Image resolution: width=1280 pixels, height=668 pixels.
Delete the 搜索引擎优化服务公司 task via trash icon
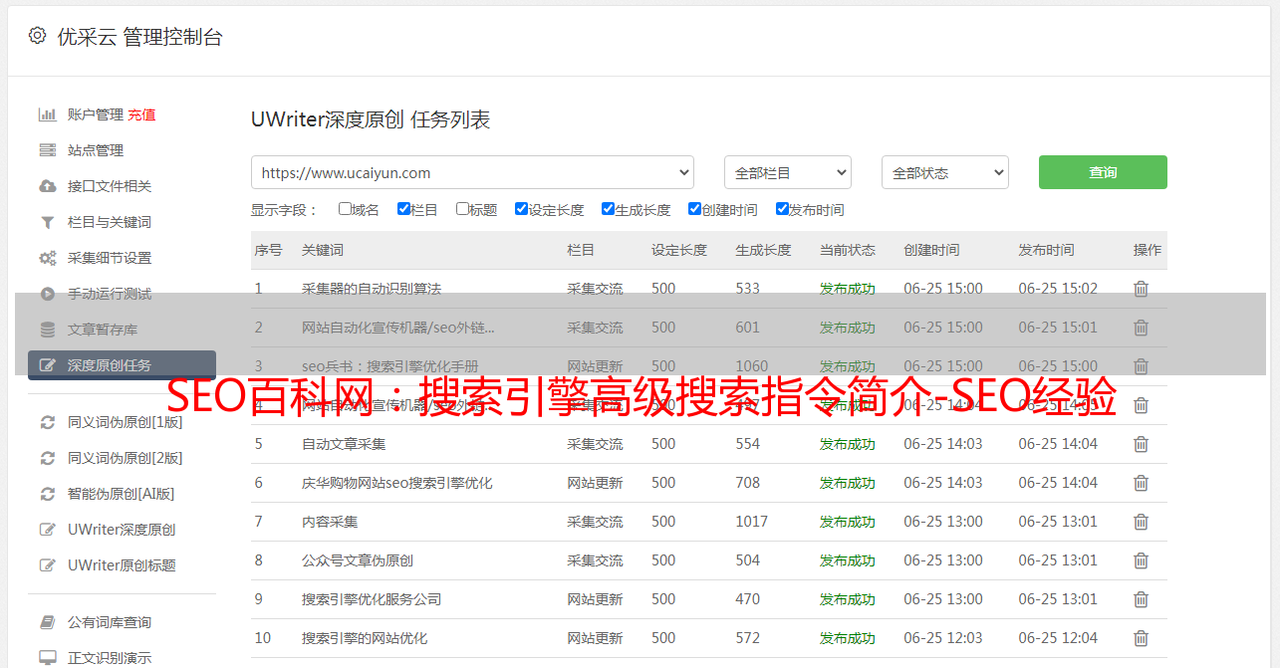click(x=1142, y=599)
